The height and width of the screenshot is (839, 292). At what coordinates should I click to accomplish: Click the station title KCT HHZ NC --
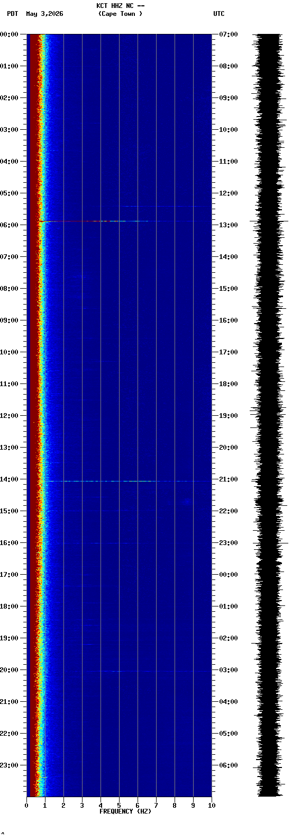[x=120, y=6]
